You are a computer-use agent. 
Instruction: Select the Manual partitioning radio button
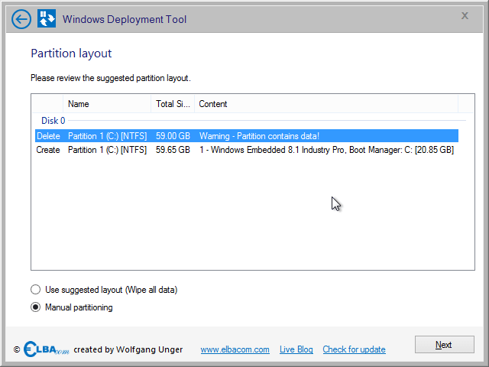(x=36, y=307)
